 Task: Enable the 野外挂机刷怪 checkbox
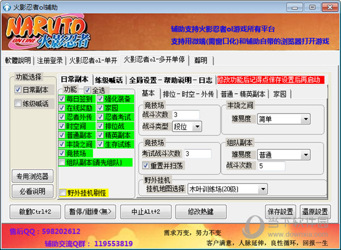pyautogui.click(x=63, y=193)
